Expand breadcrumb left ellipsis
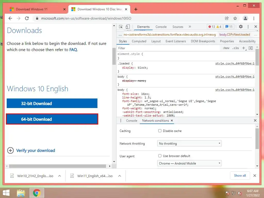Viewport: 264px width, 198px height. (120, 35)
